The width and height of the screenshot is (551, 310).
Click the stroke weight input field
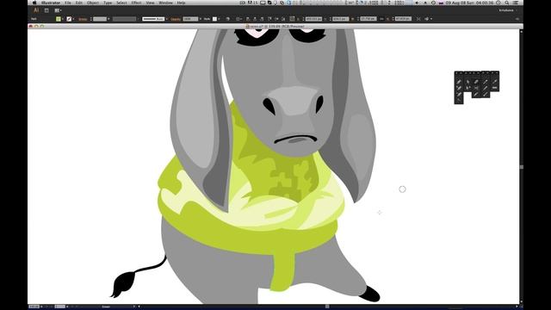(x=100, y=19)
